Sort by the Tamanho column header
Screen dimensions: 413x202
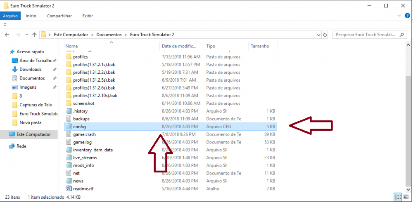point(260,46)
